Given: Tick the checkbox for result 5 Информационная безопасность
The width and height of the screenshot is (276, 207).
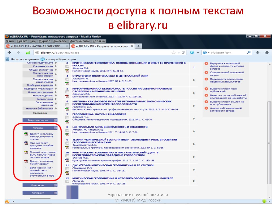Looking at the screenshot, I should (x=67, y=92).
